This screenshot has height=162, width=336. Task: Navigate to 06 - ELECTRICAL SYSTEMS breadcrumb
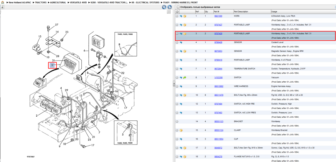[x=145, y=3]
